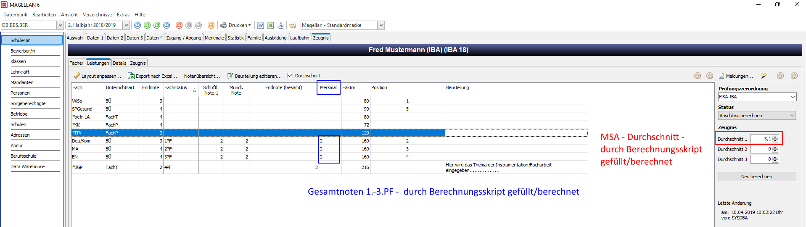Click the Notenübersicht... button

[x=202, y=76]
